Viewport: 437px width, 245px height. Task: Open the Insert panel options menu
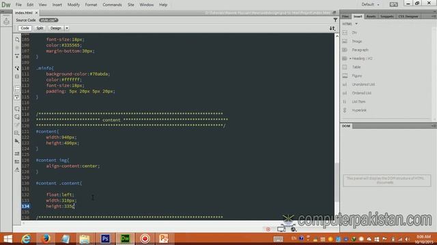[x=434, y=16]
